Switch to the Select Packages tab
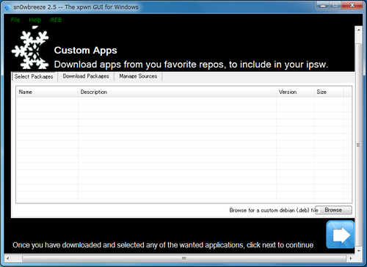 [x=34, y=76]
